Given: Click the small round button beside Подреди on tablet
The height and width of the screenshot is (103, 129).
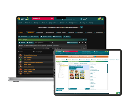Looking at the screenshot, I should click(82, 67).
